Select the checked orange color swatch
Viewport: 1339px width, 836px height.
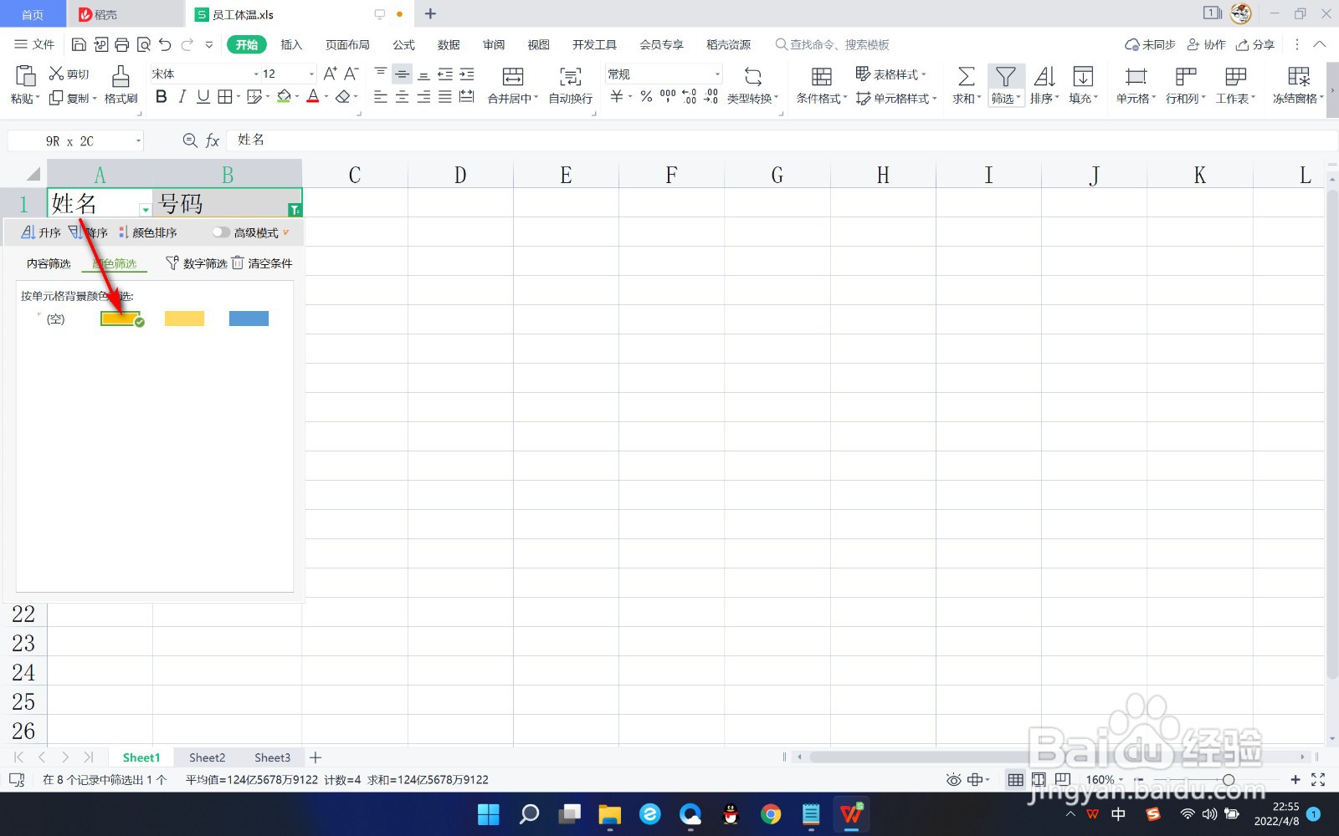[x=121, y=319]
